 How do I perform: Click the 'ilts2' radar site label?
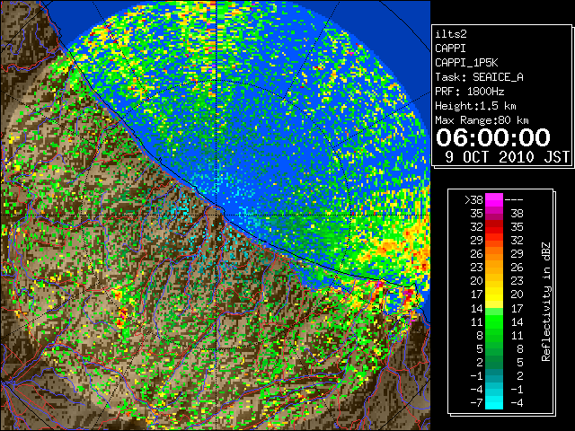click(451, 34)
